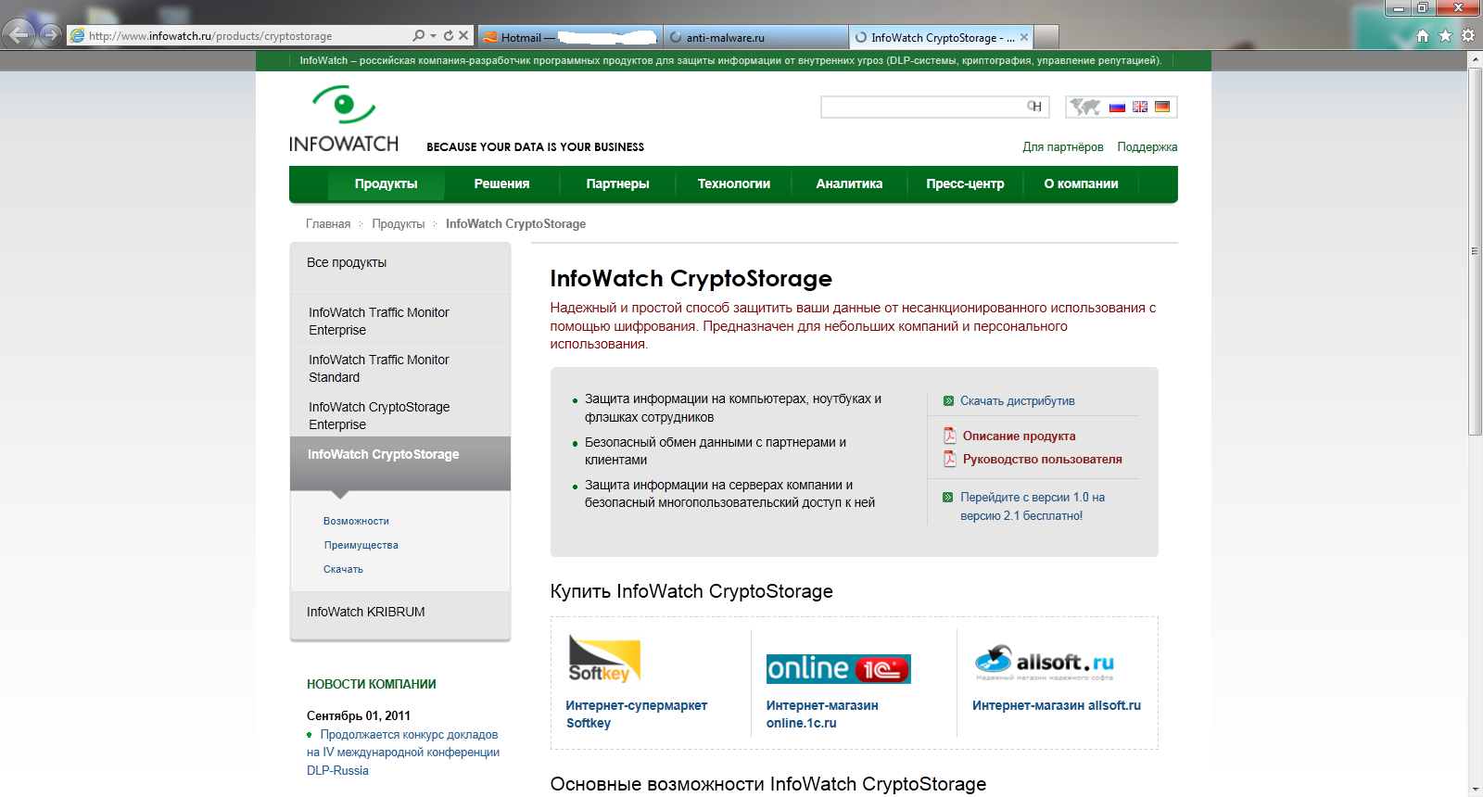1483x797 pixels.
Task: Switch to the anti-malware.ru tab
Action: tap(755, 37)
